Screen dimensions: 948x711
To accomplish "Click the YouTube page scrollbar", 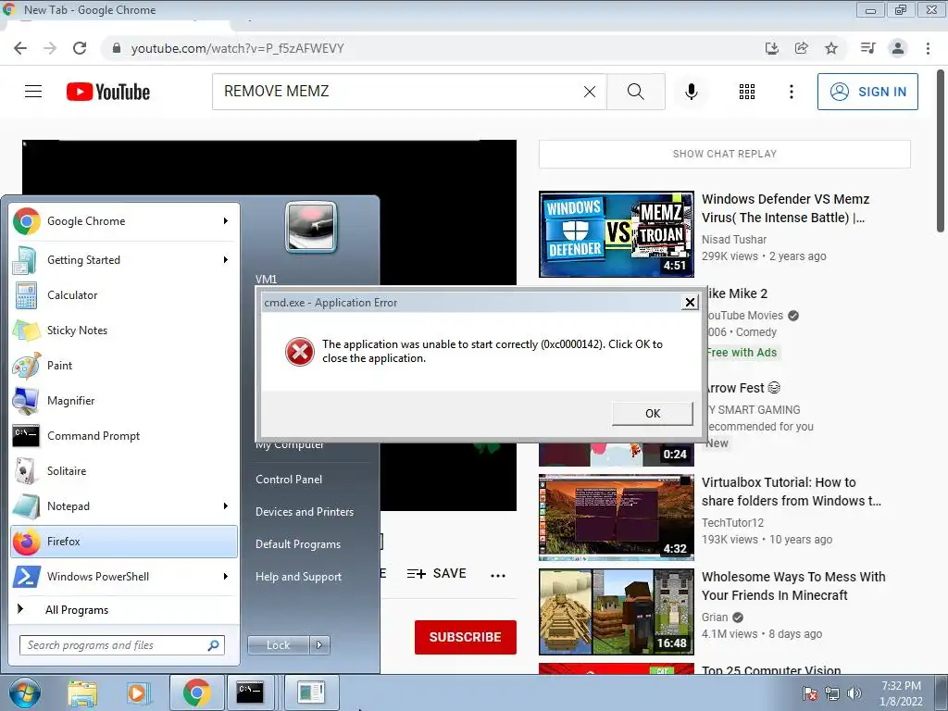I will pos(941,151).
